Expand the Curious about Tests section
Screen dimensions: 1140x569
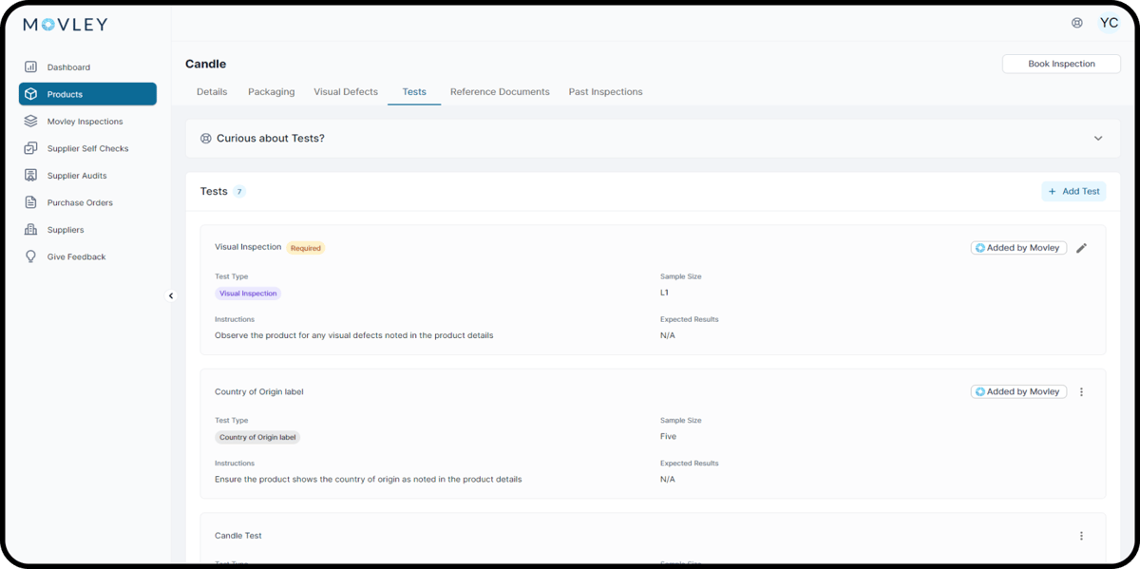click(x=1097, y=139)
